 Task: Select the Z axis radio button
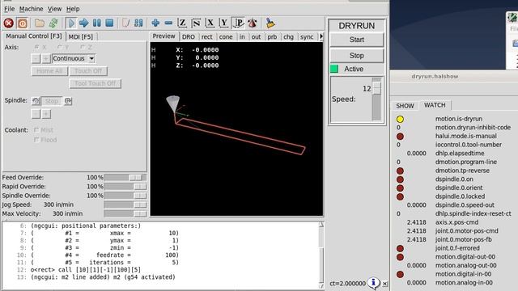[x=83, y=47]
